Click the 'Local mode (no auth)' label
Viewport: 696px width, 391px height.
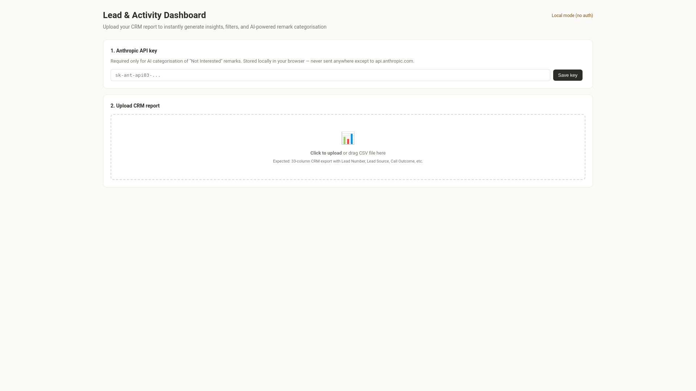point(572,16)
